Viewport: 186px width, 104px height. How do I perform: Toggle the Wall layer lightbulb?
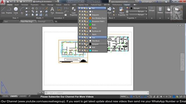pos(80,47)
